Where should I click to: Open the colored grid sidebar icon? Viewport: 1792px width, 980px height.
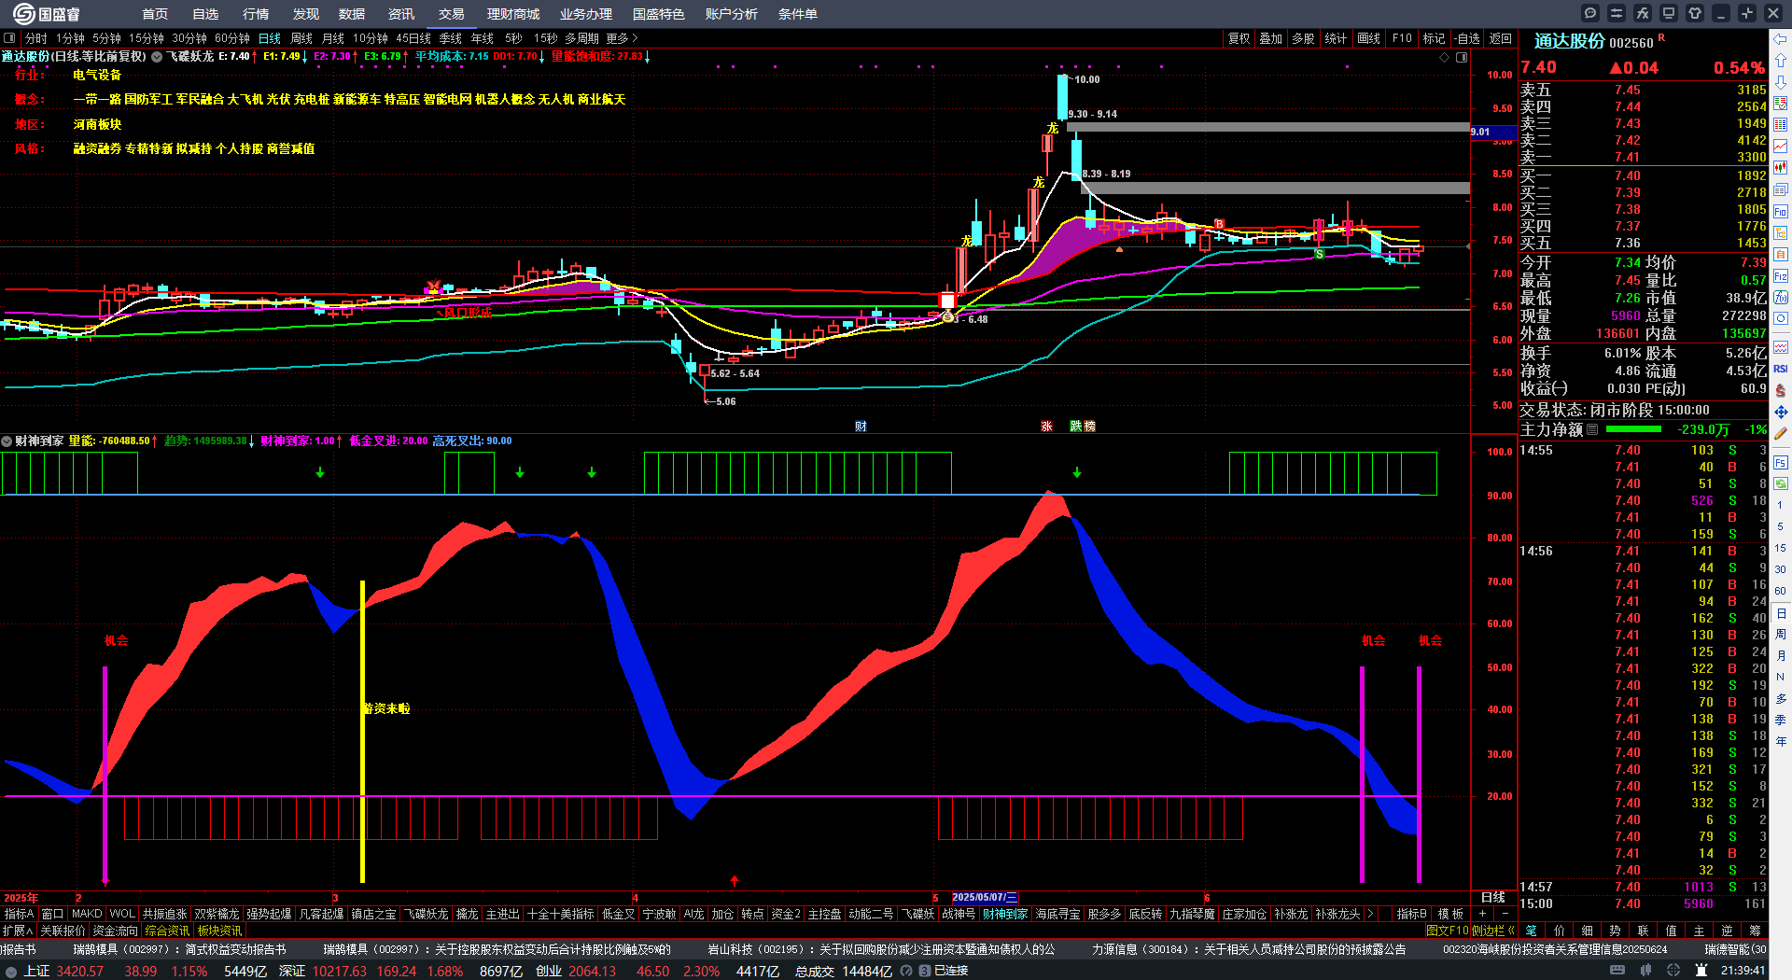(1781, 125)
